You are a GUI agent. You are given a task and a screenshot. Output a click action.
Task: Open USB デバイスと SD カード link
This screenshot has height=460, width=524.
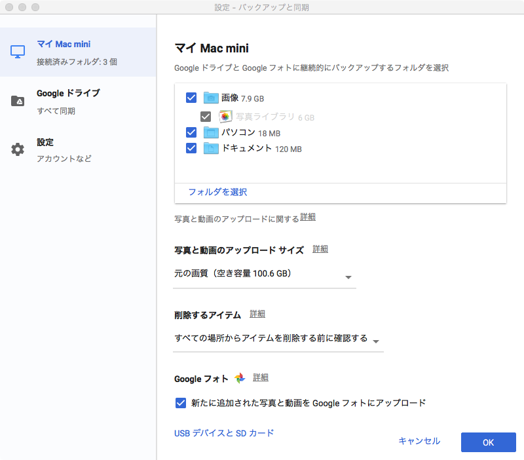(224, 433)
